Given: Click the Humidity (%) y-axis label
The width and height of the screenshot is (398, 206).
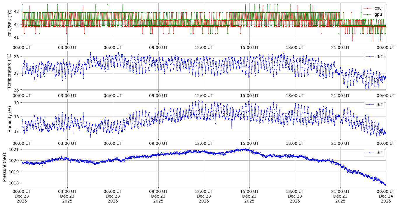Looking at the screenshot, I should click(x=10, y=119).
